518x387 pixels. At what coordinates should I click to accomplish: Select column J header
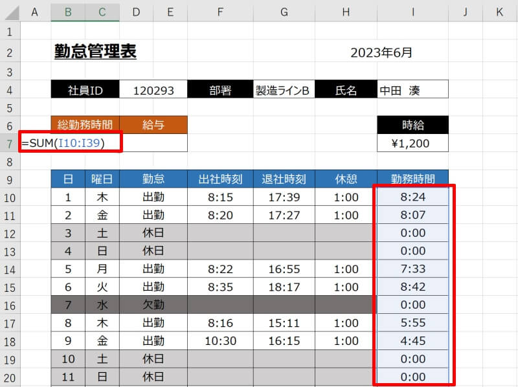tap(465, 12)
